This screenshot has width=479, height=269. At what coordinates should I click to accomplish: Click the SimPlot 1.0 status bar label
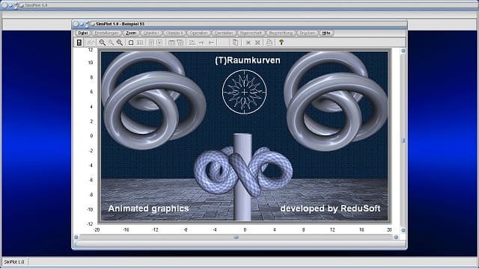[x=14, y=262]
